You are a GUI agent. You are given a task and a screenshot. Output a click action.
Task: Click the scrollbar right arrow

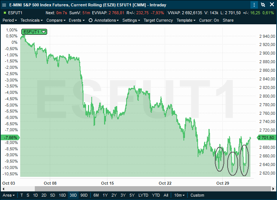tap(273, 189)
